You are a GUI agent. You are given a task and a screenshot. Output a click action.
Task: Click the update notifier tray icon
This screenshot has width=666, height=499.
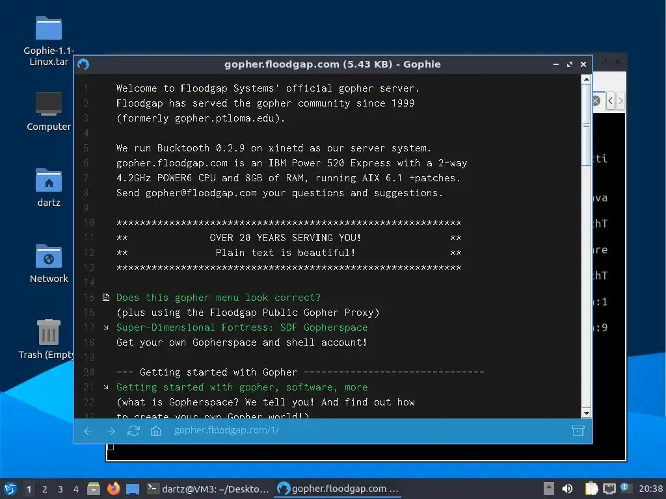(x=625, y=488)
